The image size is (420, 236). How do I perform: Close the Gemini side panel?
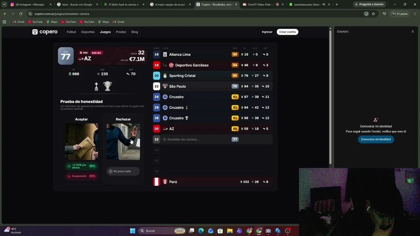click(413, 31)
